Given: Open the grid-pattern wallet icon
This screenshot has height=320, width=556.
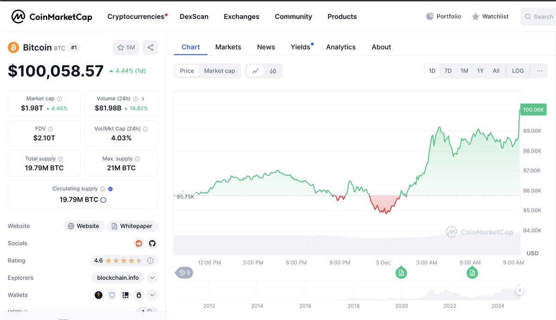Looking at the screenshot, I should tap(125, 295).
